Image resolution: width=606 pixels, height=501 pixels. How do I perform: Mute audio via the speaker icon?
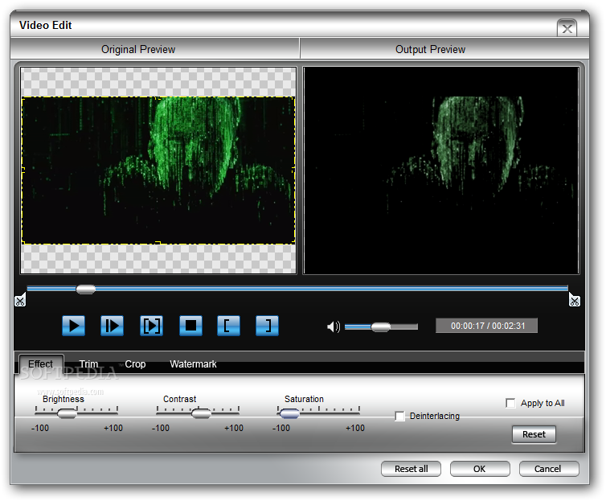point(334,326)
